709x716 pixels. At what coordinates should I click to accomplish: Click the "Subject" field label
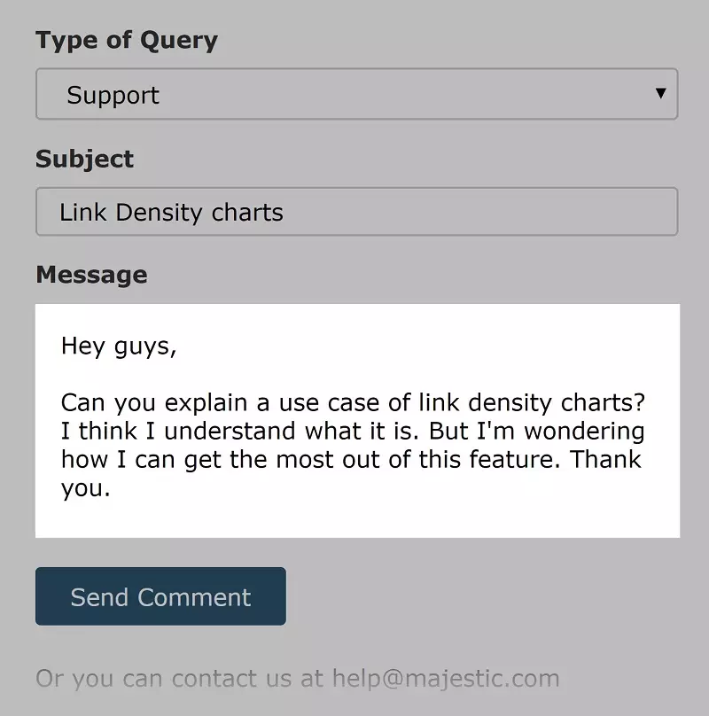click(85, 160)
